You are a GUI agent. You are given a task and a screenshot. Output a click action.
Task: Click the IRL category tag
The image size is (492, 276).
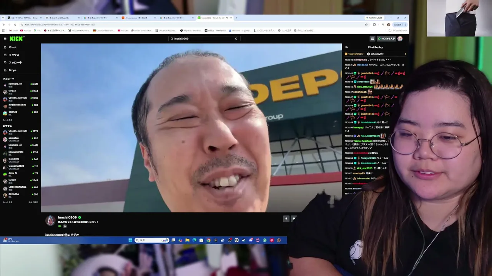tap(60, 226)
